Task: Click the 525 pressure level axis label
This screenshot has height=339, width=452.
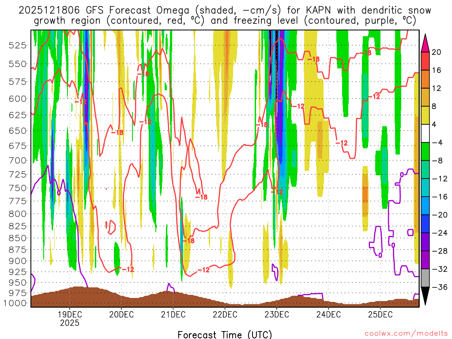Action: (x=17, y=45)
